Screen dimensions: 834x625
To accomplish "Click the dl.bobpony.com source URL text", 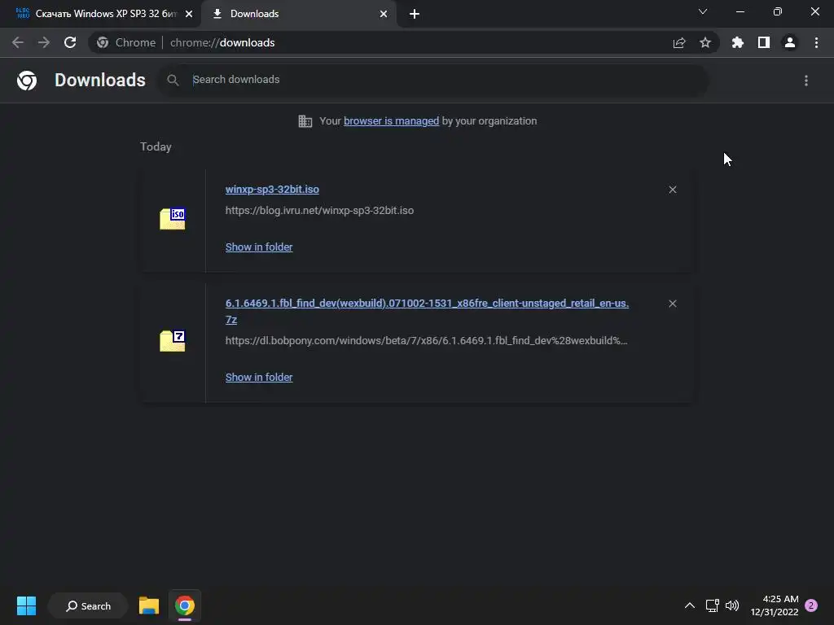I will (x=427, y=341).
